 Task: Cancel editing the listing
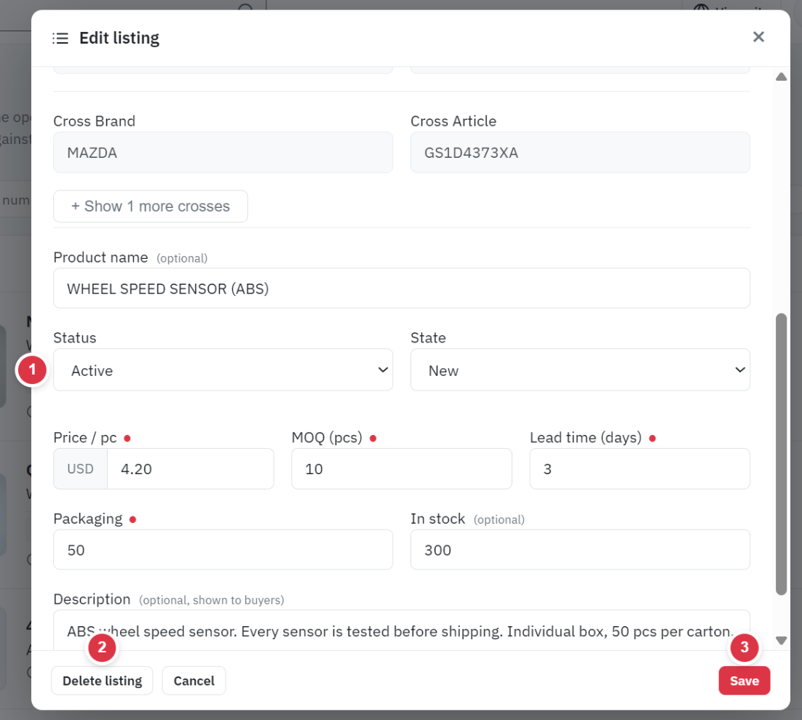click(194, 681)
